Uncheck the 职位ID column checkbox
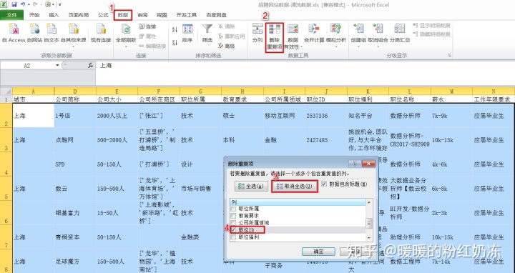The image size is (515, 273). (x=233, y=230)
